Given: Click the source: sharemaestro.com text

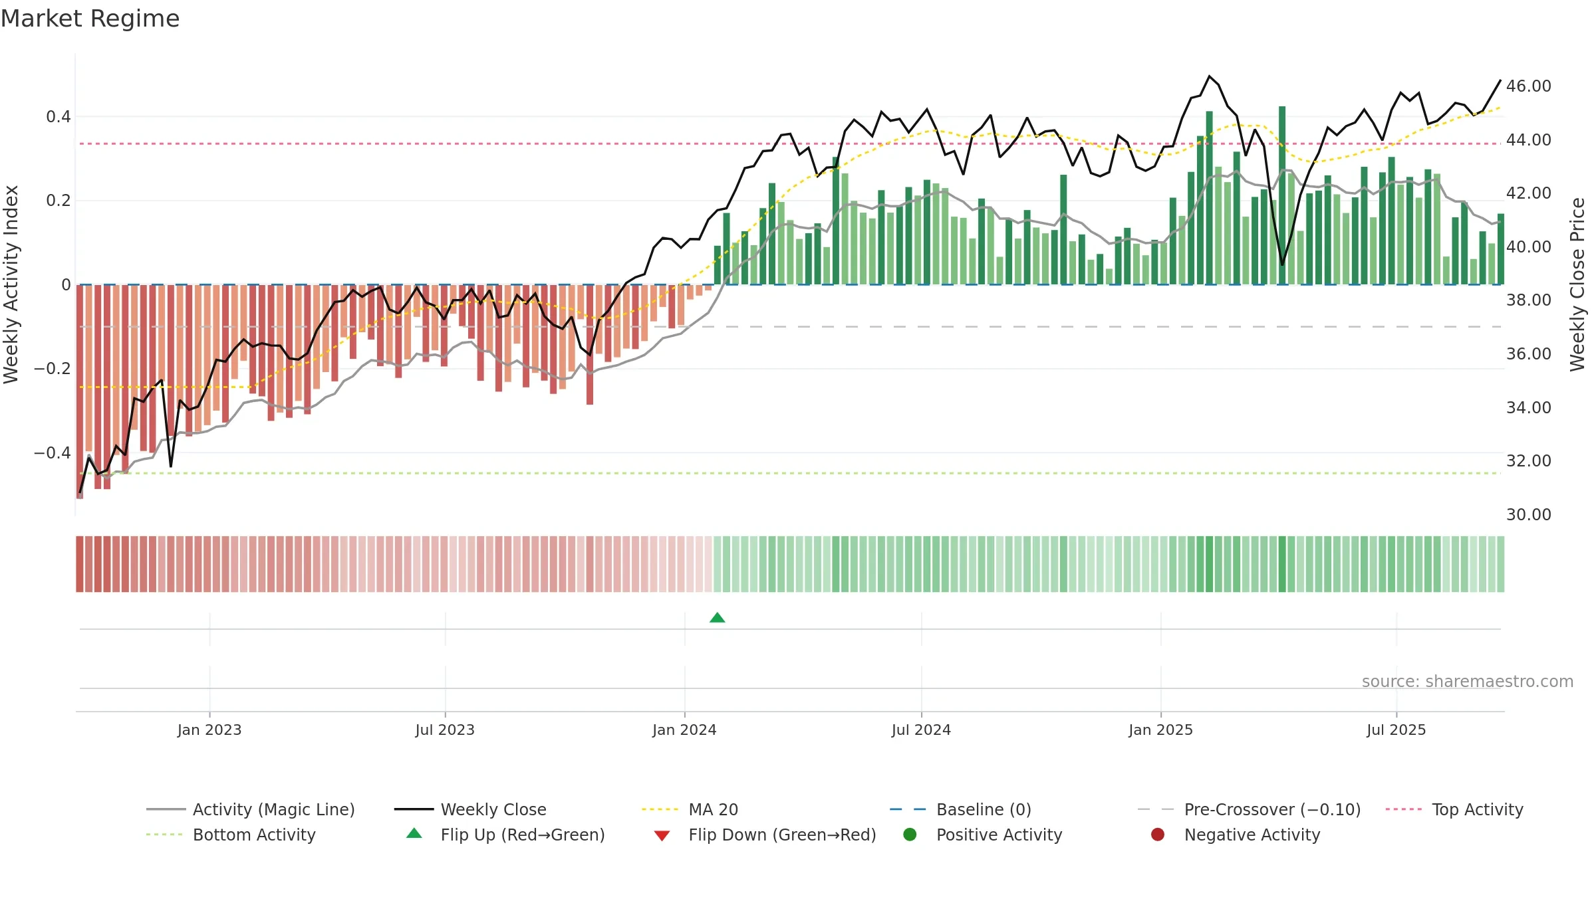Looking at the screenshot, I should (x=1468, y=681).
